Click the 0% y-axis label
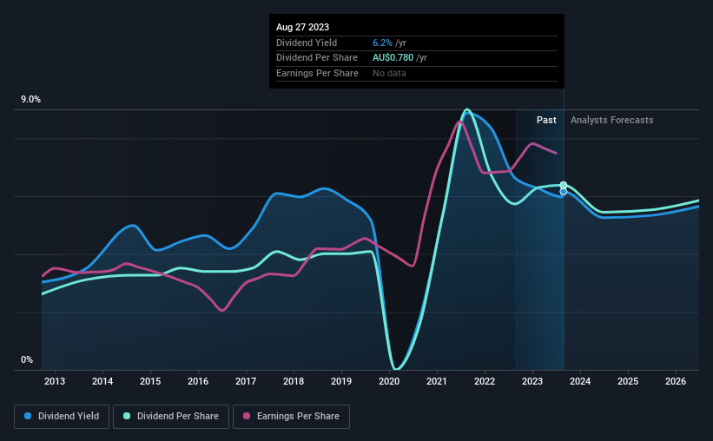This screenshot has width=713, height=441. coord(27,359)
